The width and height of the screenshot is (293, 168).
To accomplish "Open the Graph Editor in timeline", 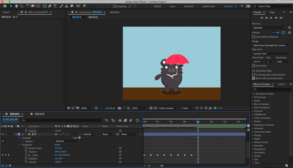I will [x=138, y=120].
